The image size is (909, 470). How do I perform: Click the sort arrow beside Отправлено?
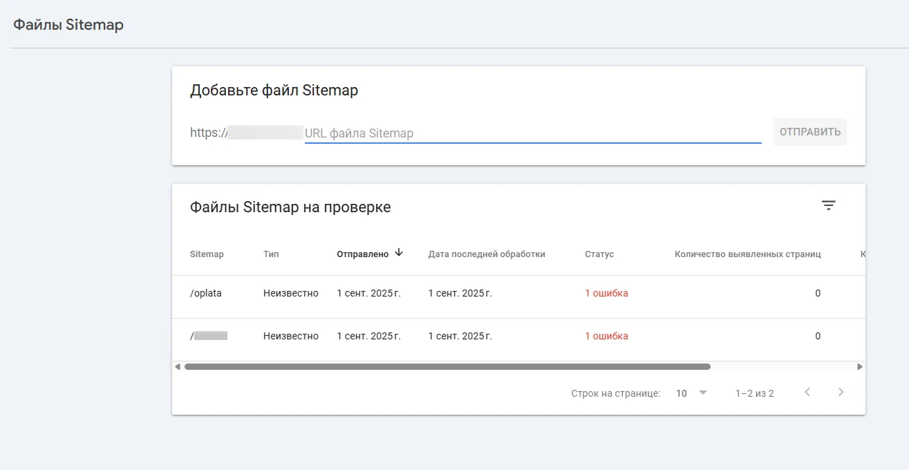tap(399, 253)
